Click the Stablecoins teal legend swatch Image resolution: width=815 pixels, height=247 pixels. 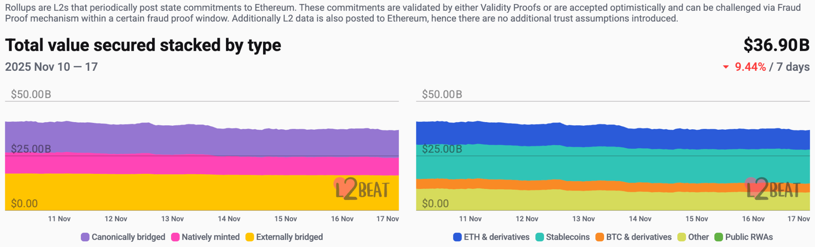click(x=540, y=237)
